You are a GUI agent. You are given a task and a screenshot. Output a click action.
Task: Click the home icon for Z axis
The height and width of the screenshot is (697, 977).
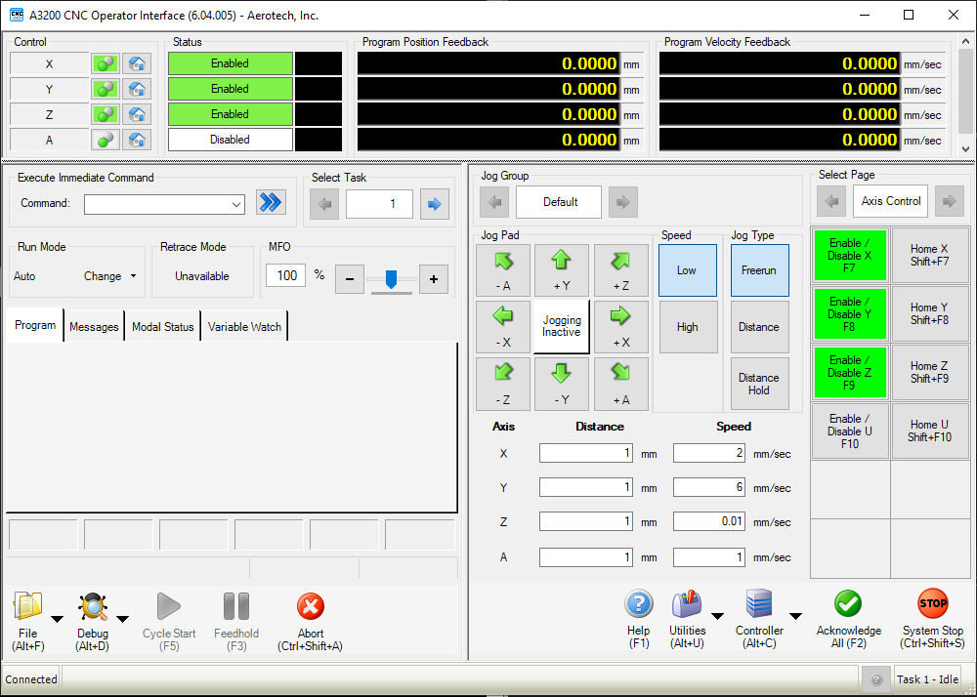(137, 114)
